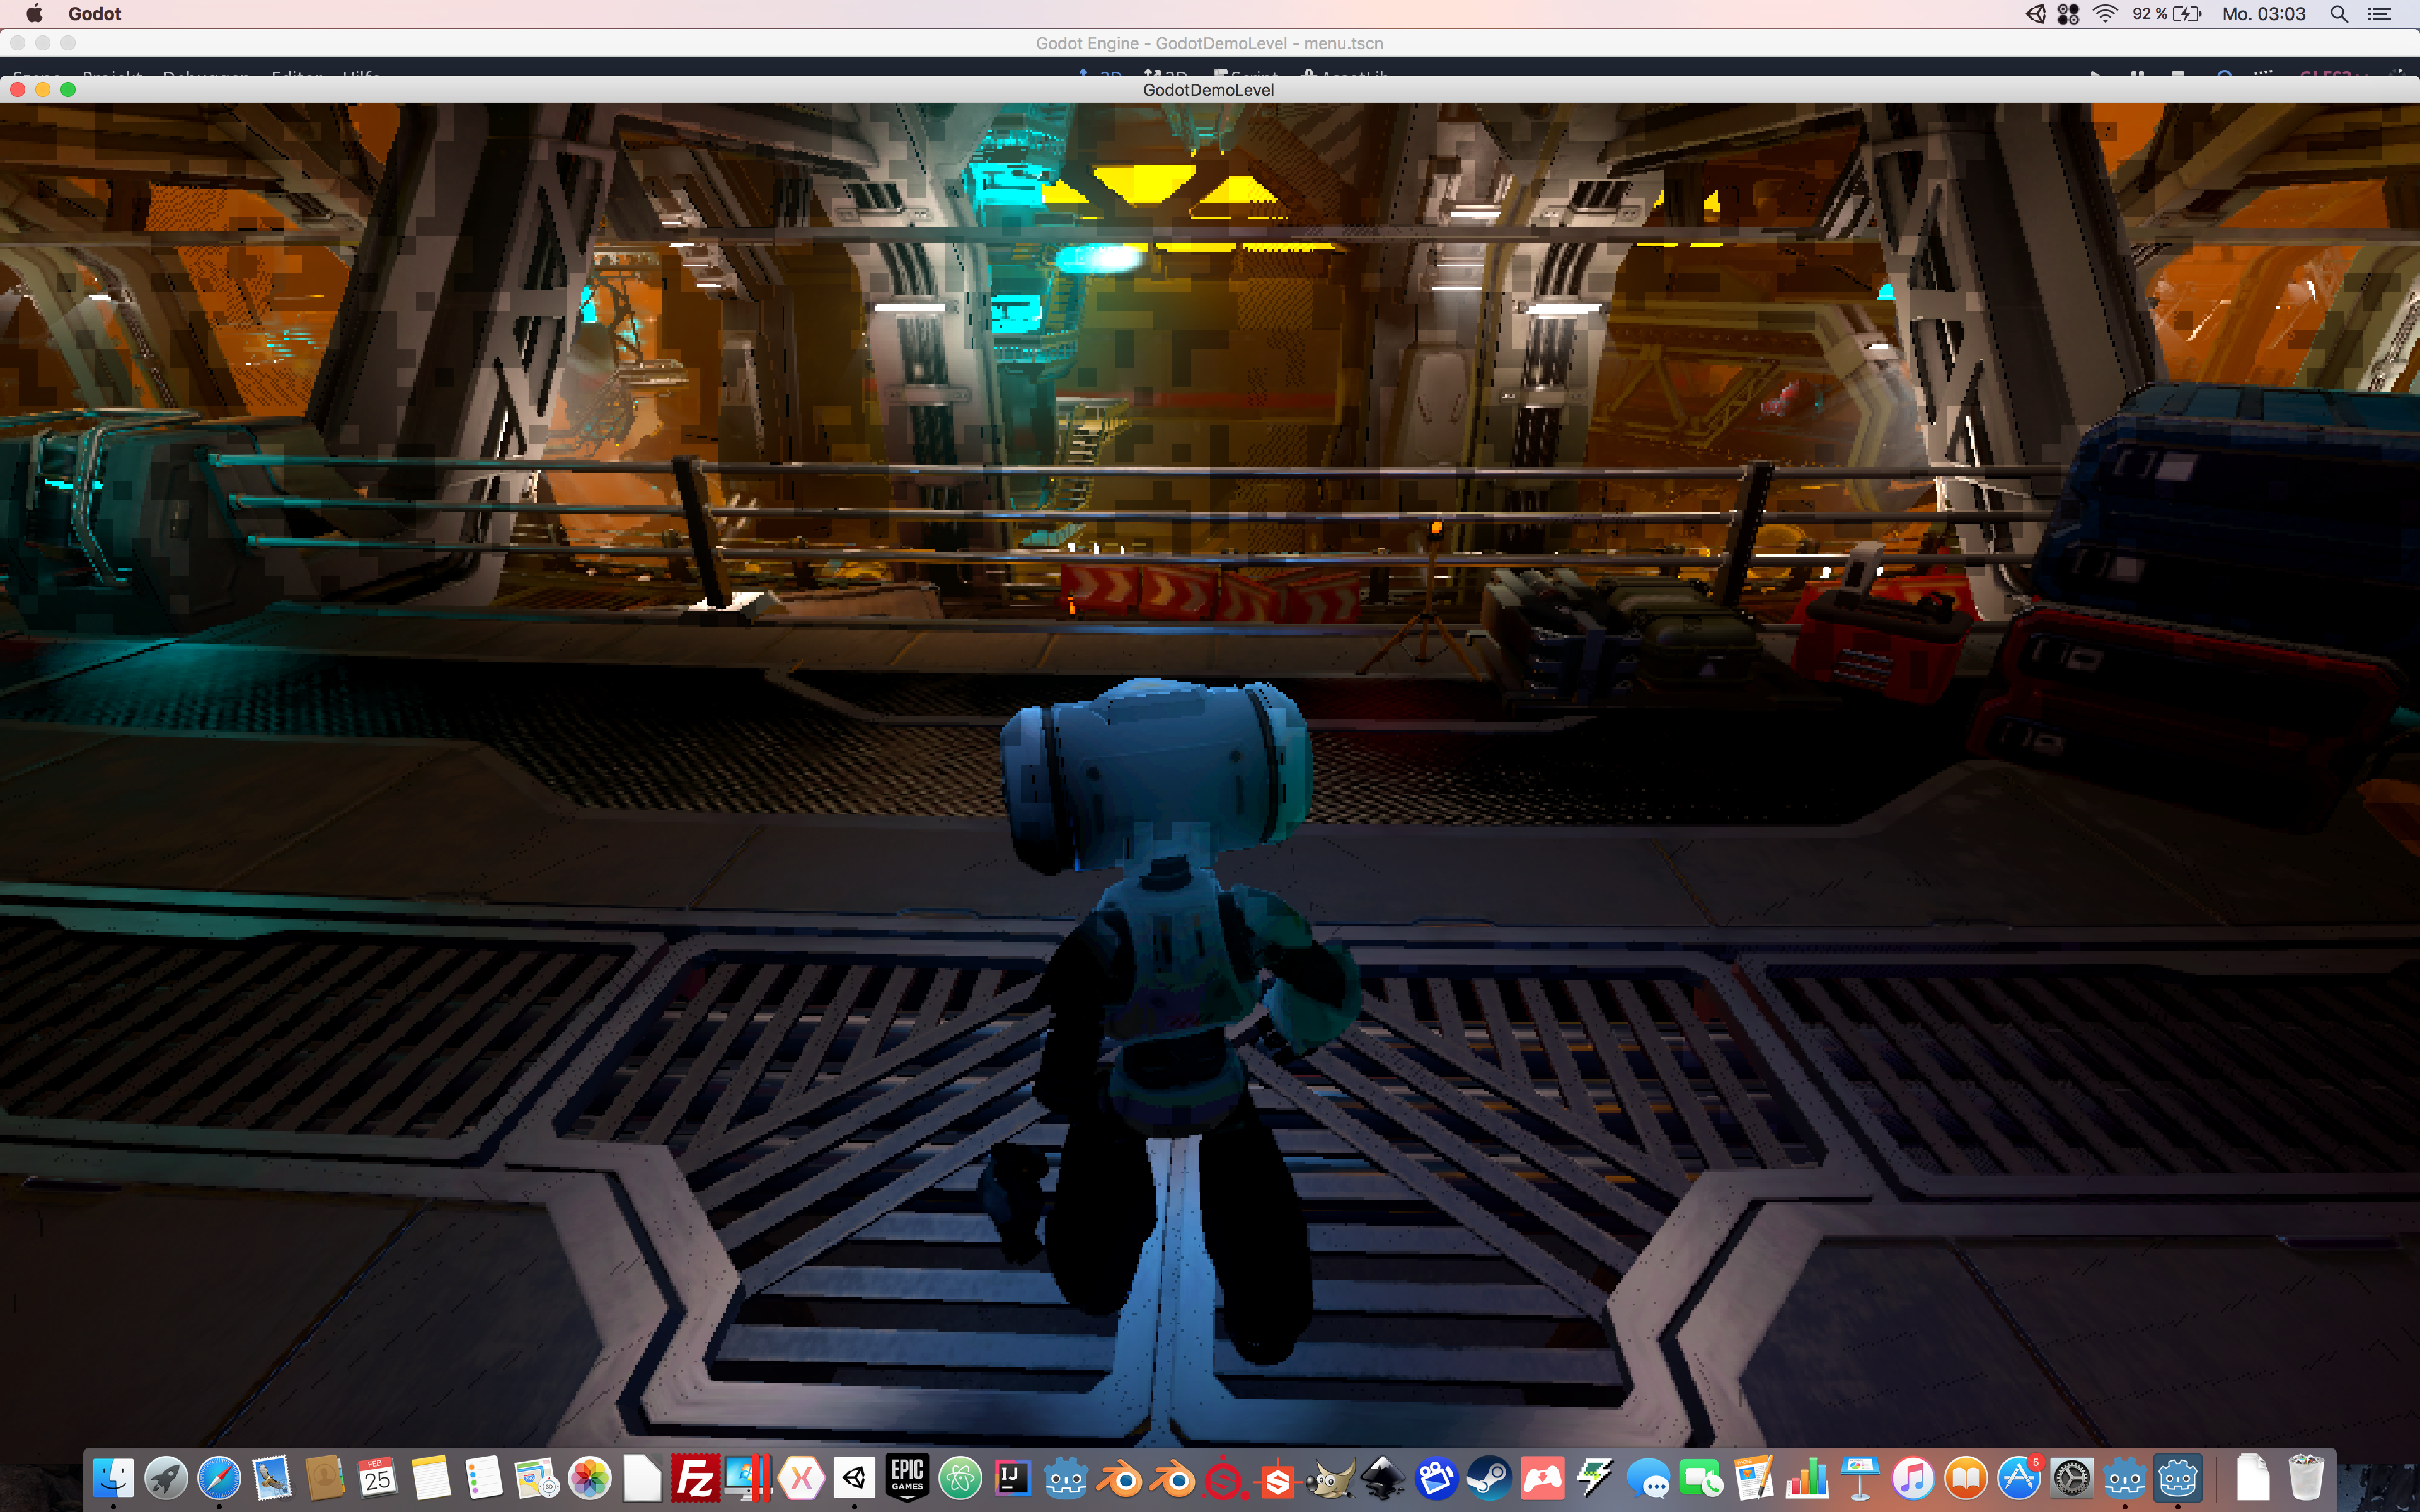Open the Unity icon in the dock

point(855,1478)
